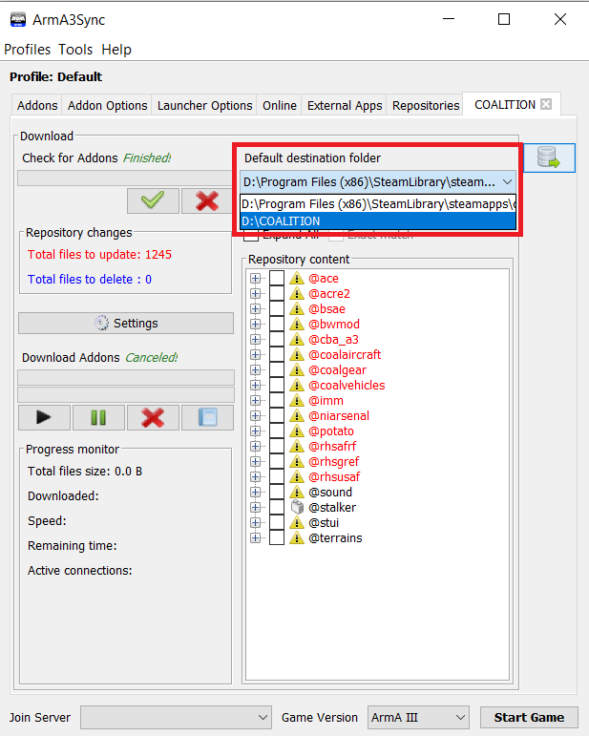Select the @stalker entry in repository content
Screen dimensions: 589x736
click(x=332, y=508)
